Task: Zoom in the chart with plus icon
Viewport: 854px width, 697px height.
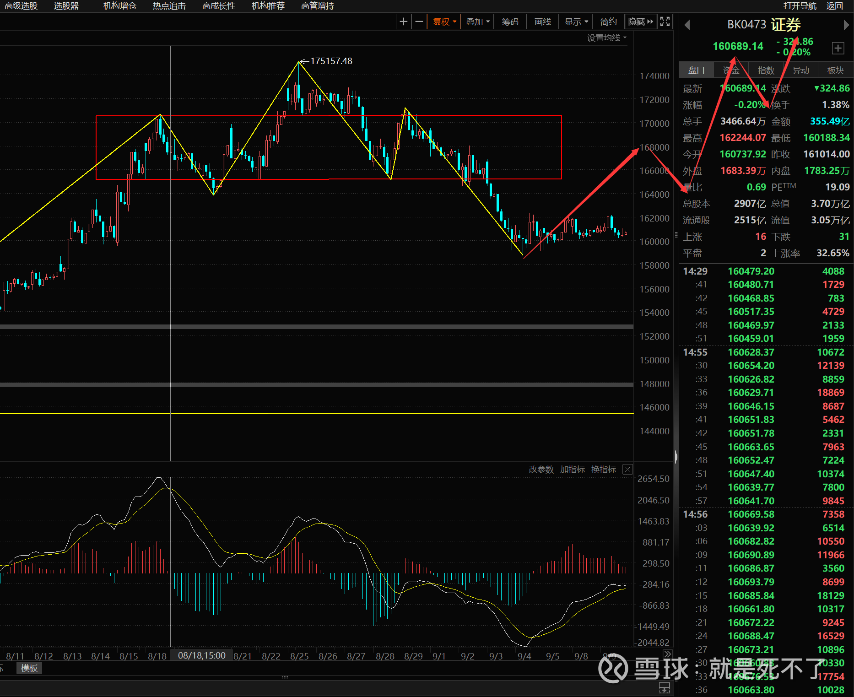Action: [403, 22]
